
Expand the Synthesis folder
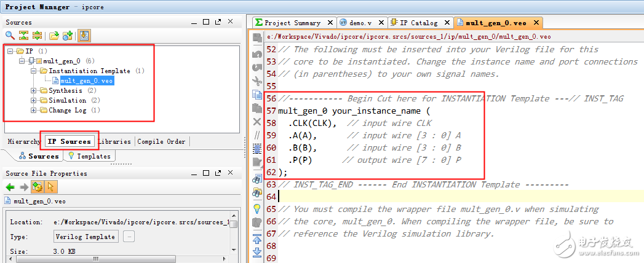[x=34, y=90]
